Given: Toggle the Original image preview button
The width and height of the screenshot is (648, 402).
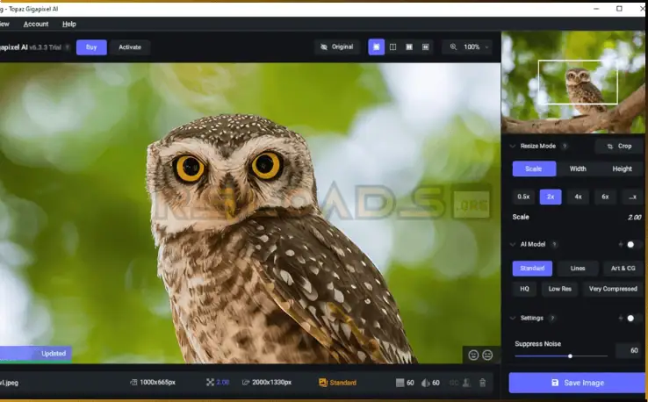Looking at the screenshot, I should (336, 47).
